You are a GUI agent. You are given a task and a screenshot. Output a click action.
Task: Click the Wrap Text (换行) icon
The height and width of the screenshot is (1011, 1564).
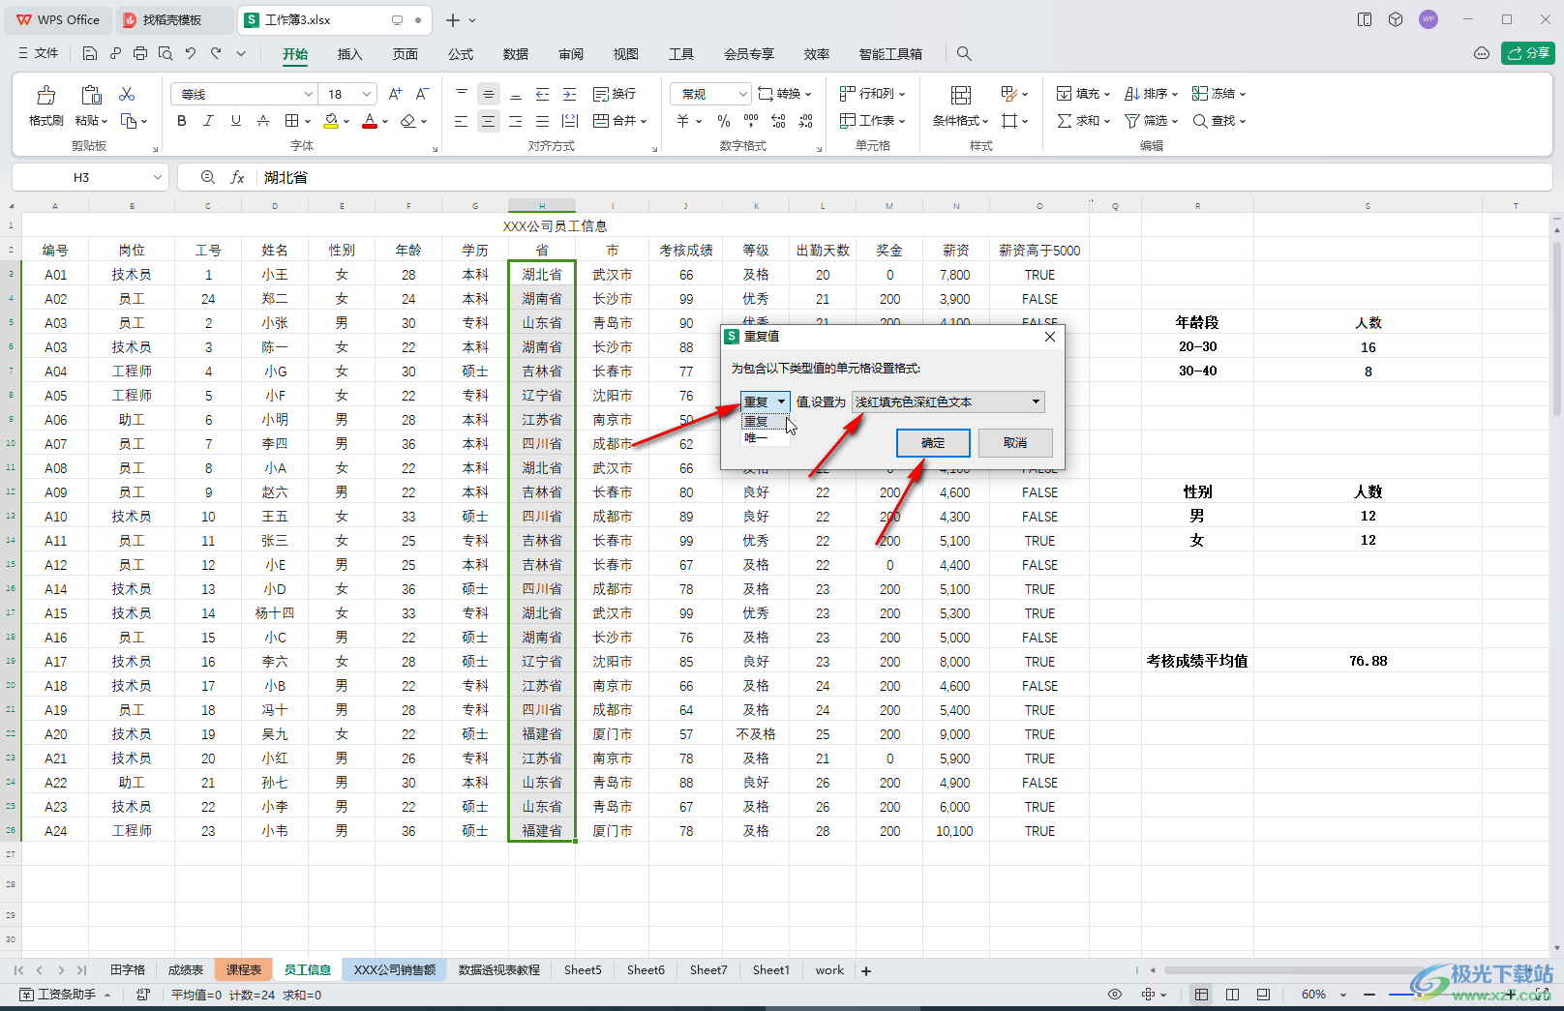tap(615, 94)
